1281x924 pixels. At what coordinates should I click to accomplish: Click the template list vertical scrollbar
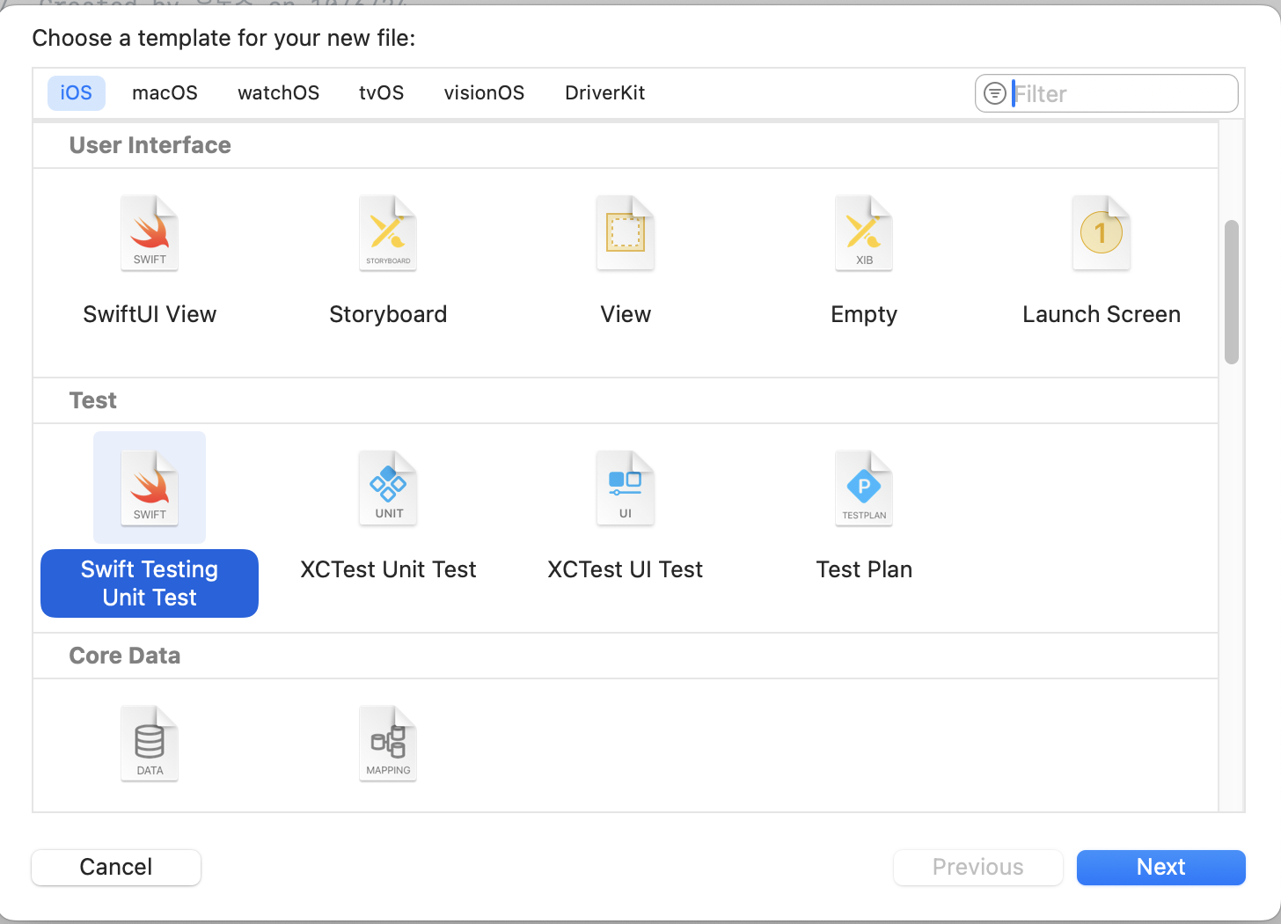[1232, 292]
